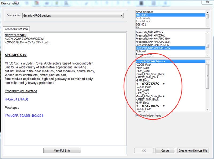Open the Devices file dropdown

coord(73,15)
